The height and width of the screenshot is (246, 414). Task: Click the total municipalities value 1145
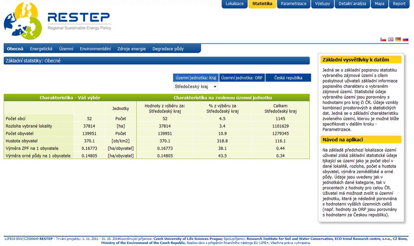click(280, 119)
